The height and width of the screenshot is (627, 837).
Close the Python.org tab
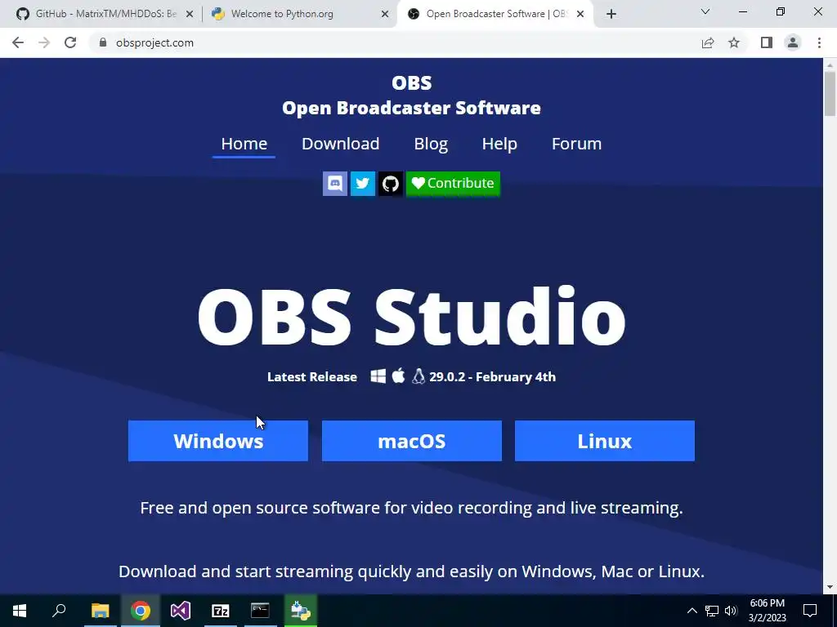pyautogui.click(x=385, y=15)
